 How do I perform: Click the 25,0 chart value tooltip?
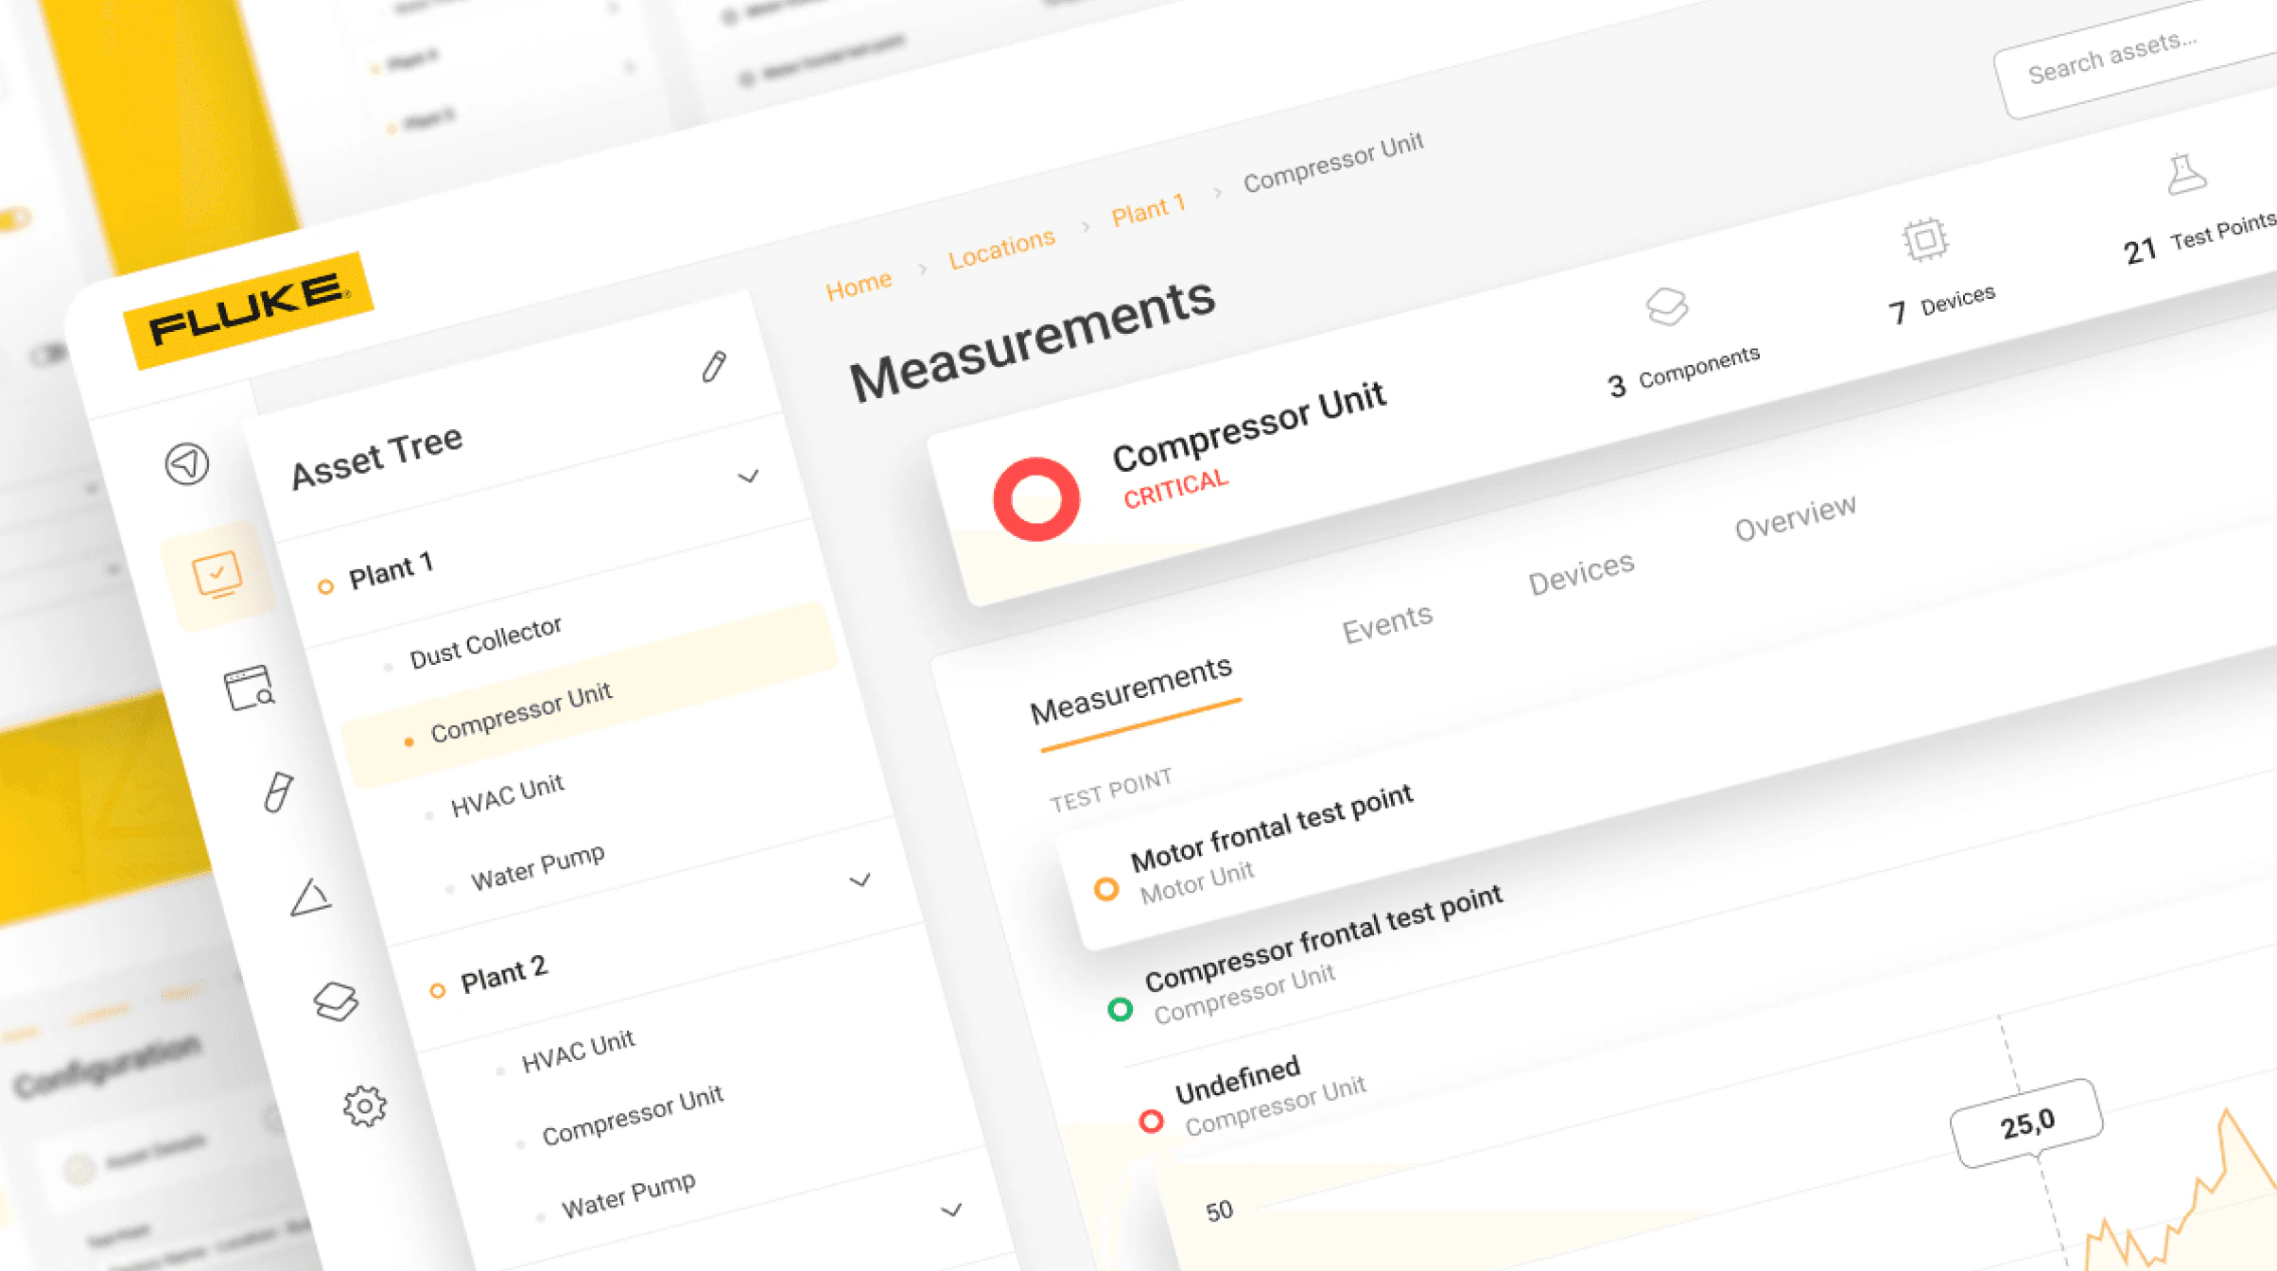[2027, 1123]
